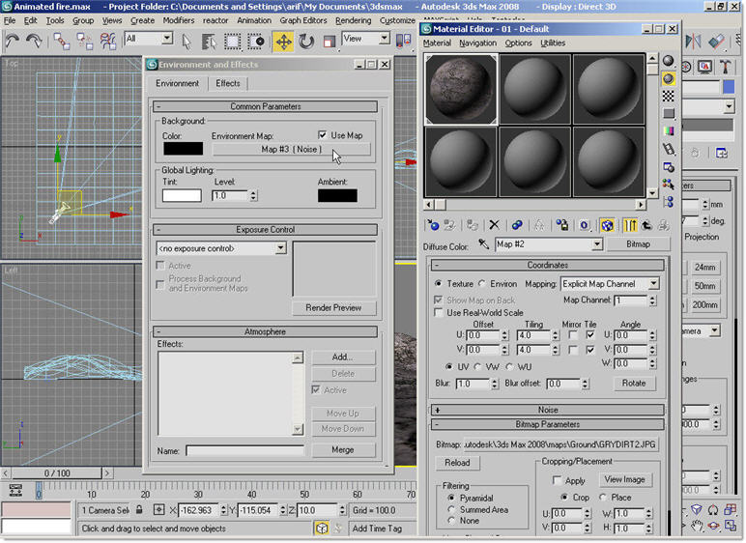The height and width of the screenshot is (543, 746).
Task: Uncheck the Use Map checkbox
Action: [x=323, y=135]
